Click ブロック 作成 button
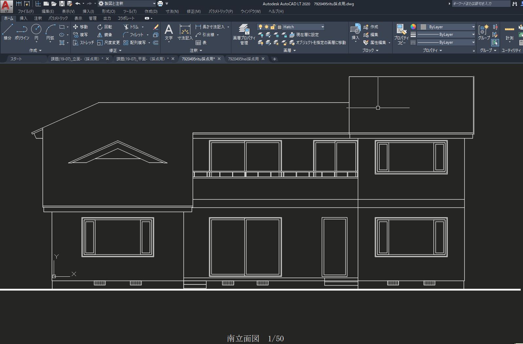523x344 pixels. click(371, 27)
